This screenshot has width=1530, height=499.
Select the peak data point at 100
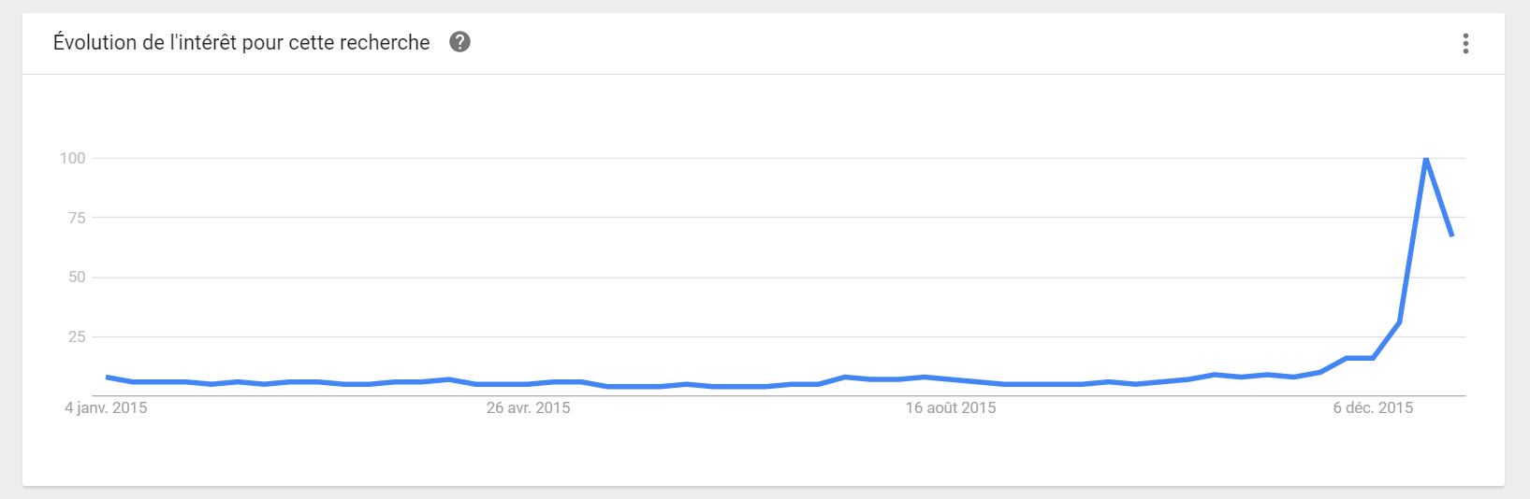pyautogui.click(x=1425, y=158)
